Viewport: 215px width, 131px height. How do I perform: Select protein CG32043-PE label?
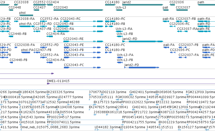pyautogui.click(x=74, y=45)
